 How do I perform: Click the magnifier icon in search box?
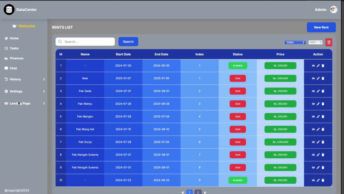(60, 42)
